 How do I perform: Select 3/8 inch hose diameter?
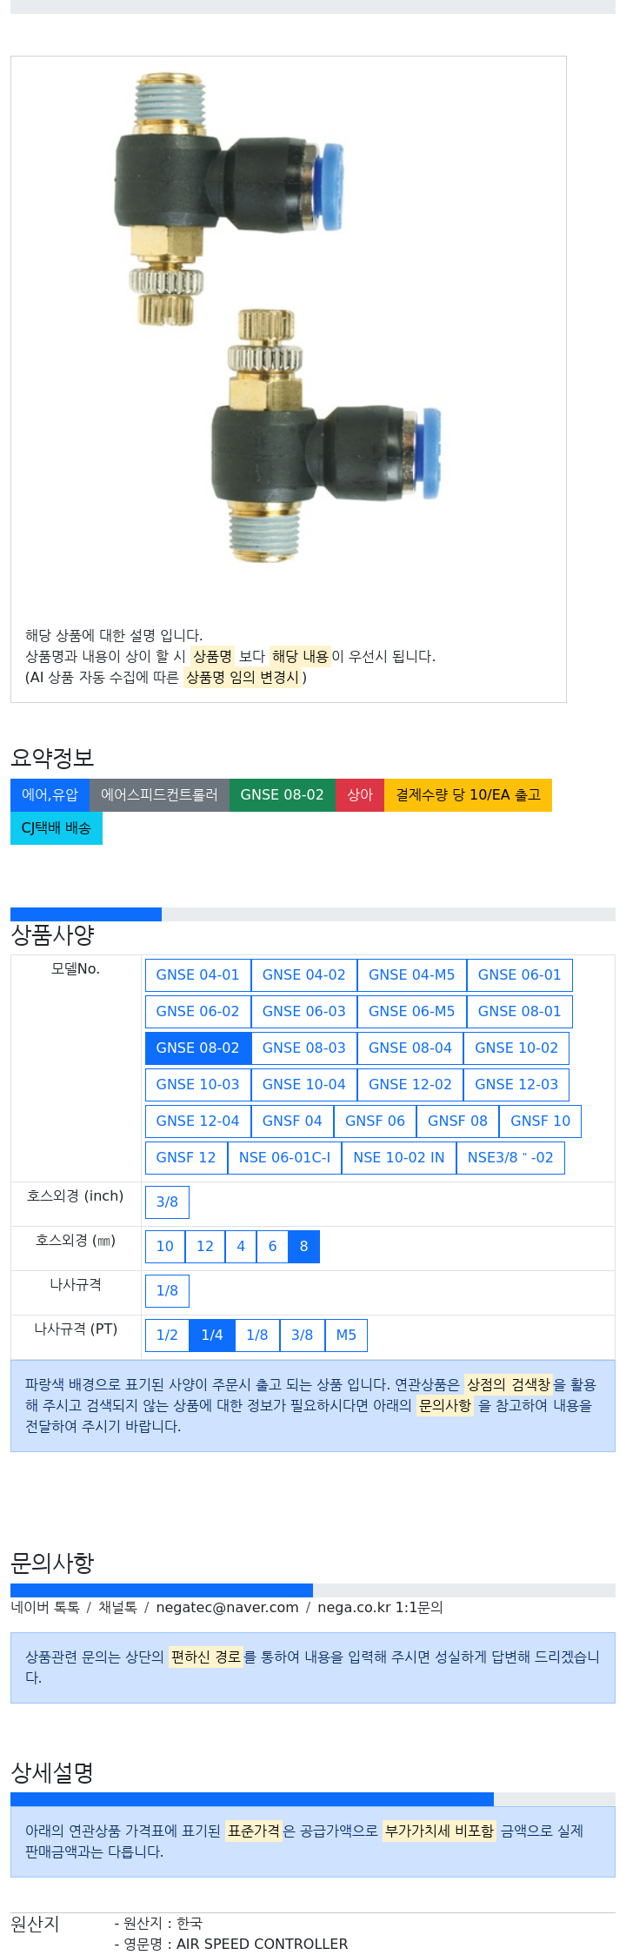coord(167,1202)
